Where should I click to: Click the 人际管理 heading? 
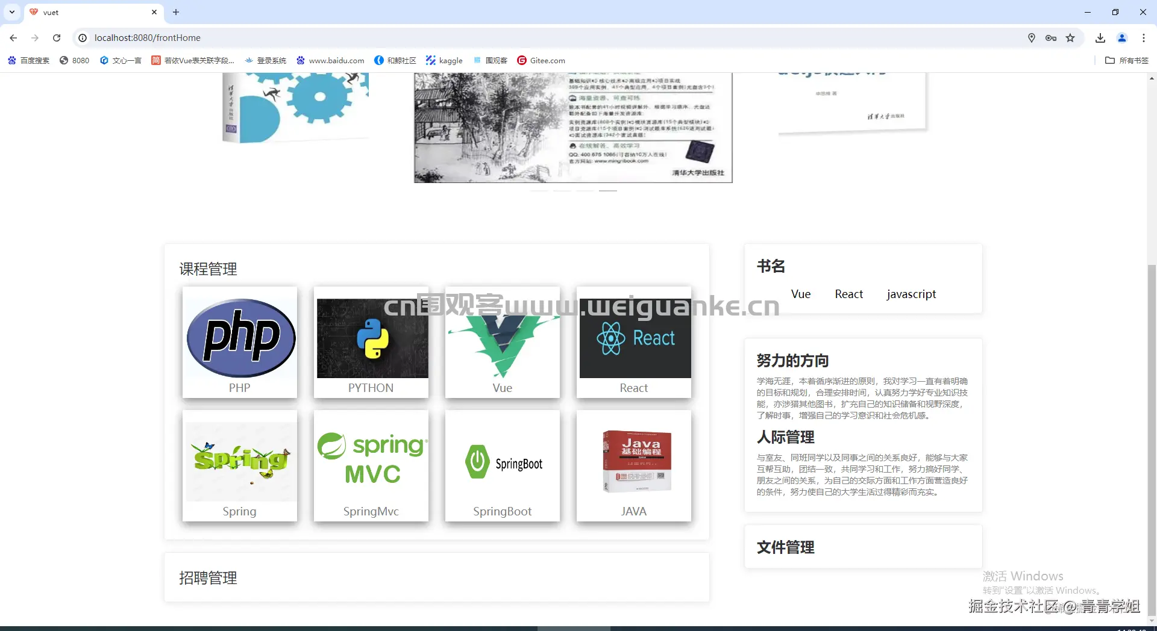click(x=785, y=437)
